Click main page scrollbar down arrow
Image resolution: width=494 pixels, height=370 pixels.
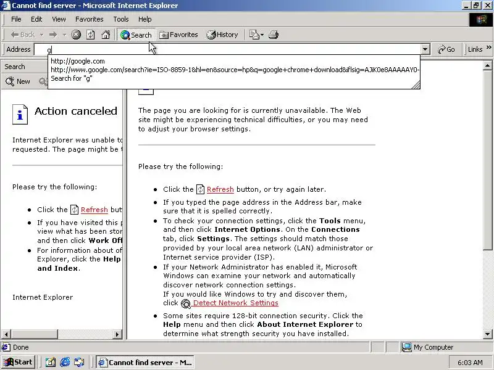coord(487,334)
